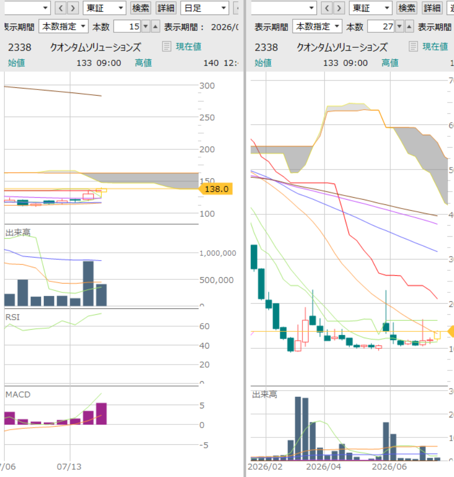Screen dimensions: 454x477
Task: Go to previous stock in left panel
Action: click(x=60, y=8)
